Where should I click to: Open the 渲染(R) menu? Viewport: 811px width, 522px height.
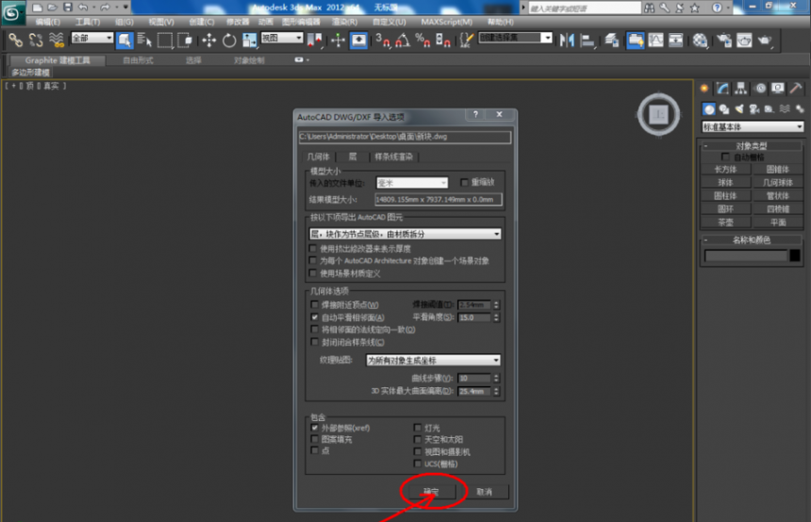tap(344, 22)
